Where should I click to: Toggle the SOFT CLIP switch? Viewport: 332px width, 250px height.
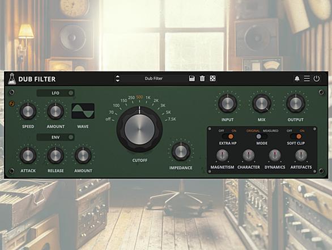click(x=296, y=136)
